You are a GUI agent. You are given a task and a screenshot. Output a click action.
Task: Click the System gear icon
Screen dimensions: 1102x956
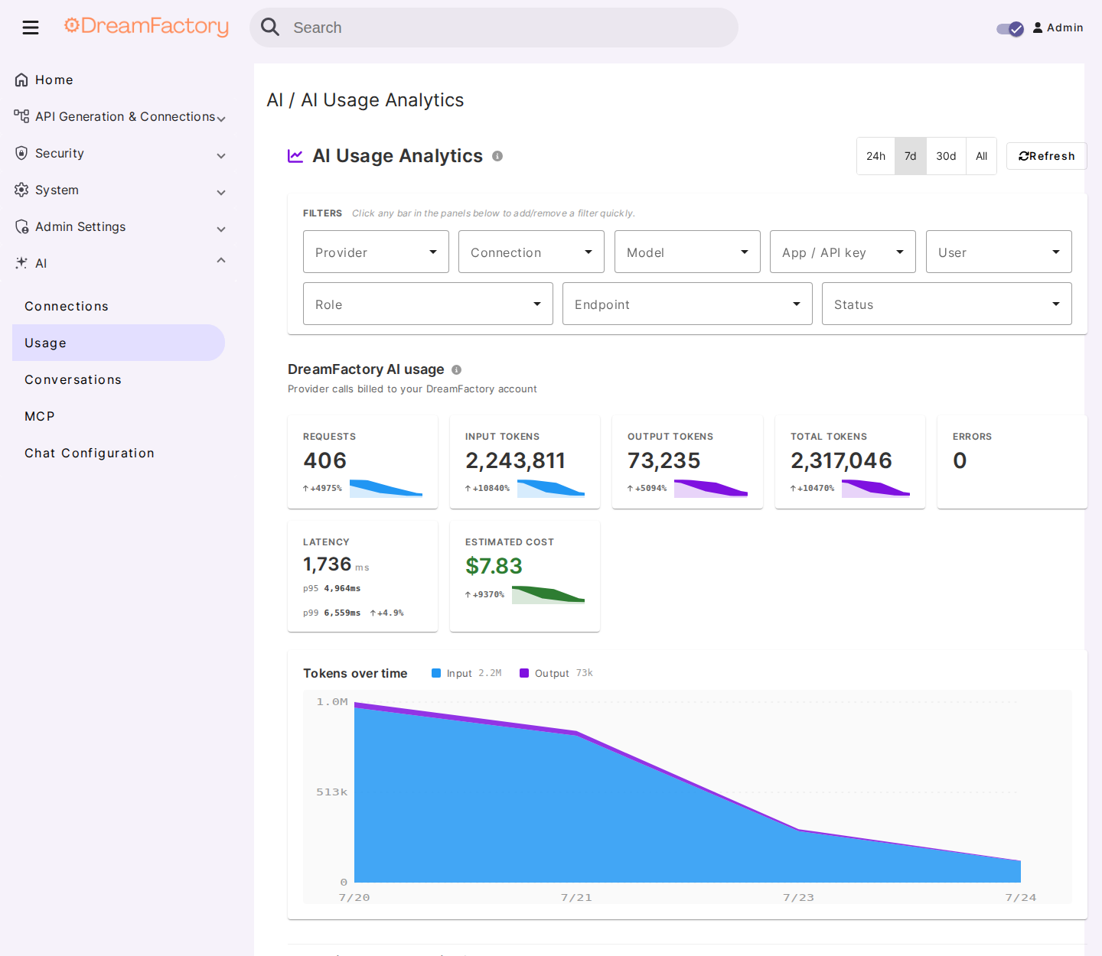tap(21, 190)
